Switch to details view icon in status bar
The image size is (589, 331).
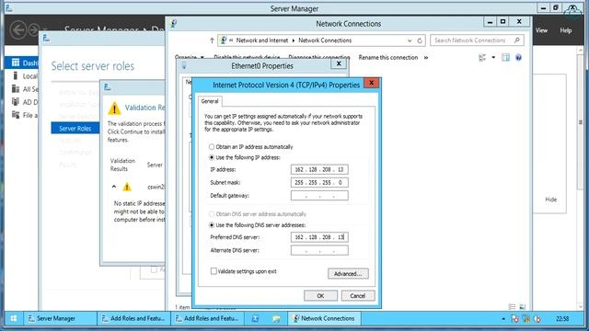(512, 307)
